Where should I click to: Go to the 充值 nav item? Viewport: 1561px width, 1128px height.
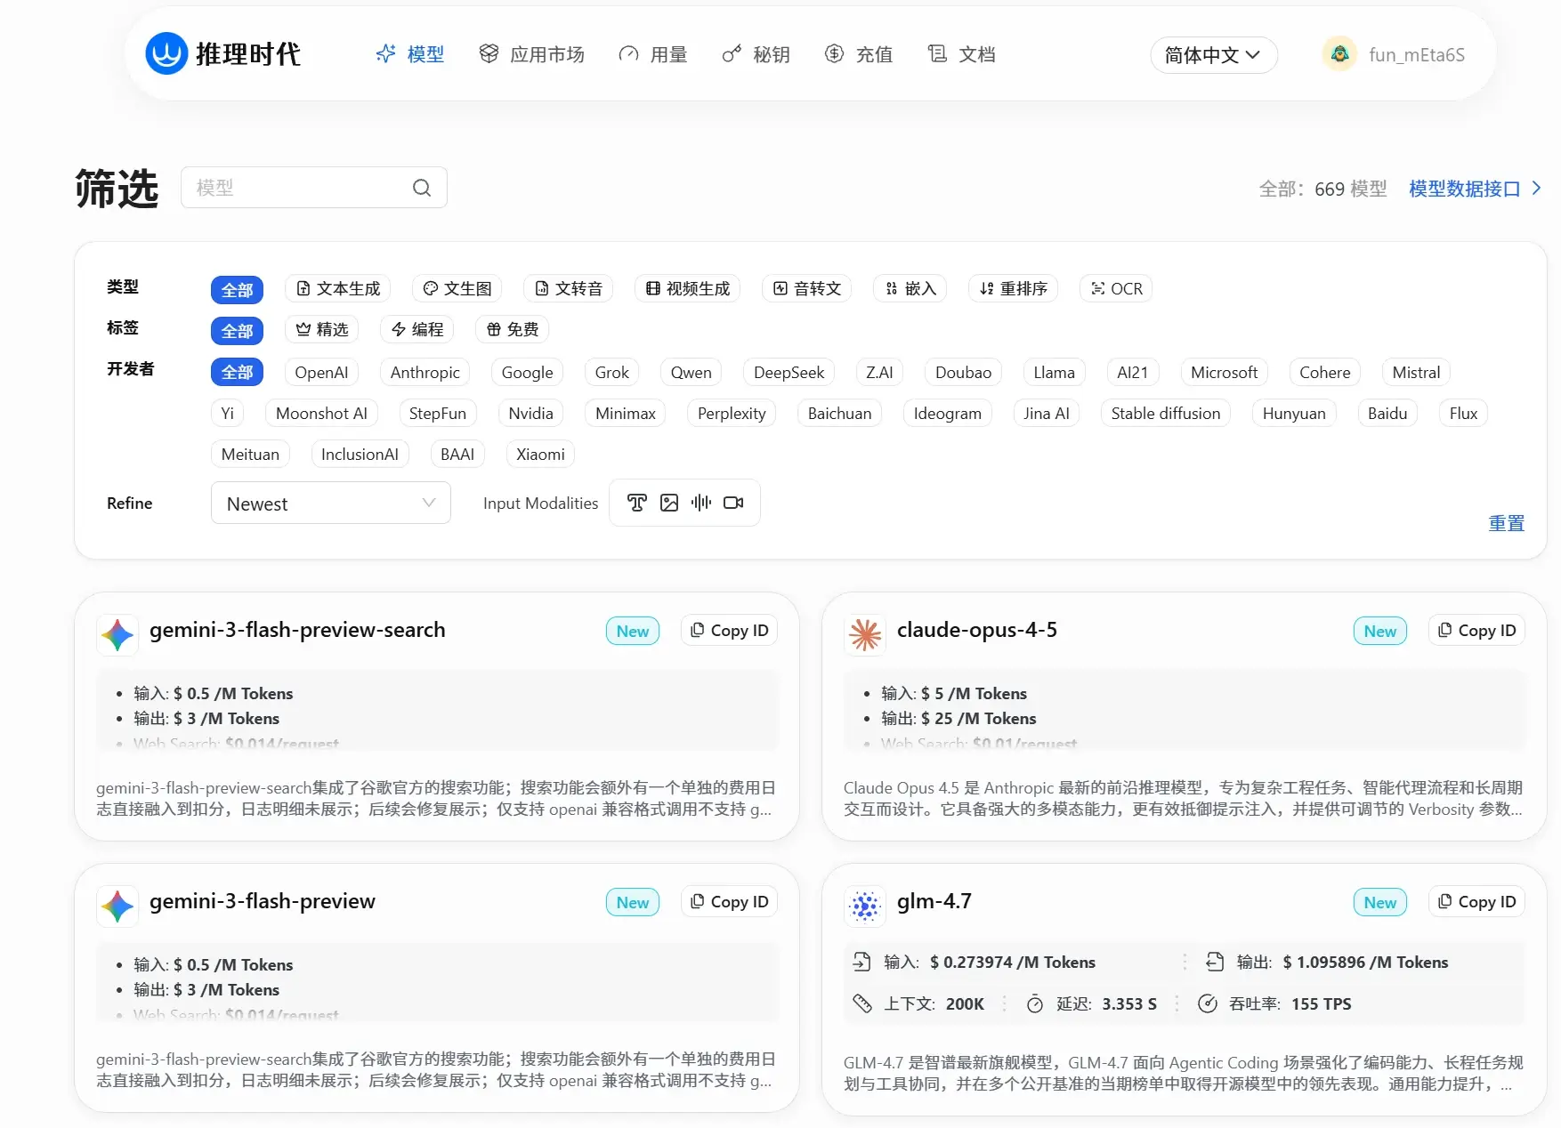[x=859, y=54]
